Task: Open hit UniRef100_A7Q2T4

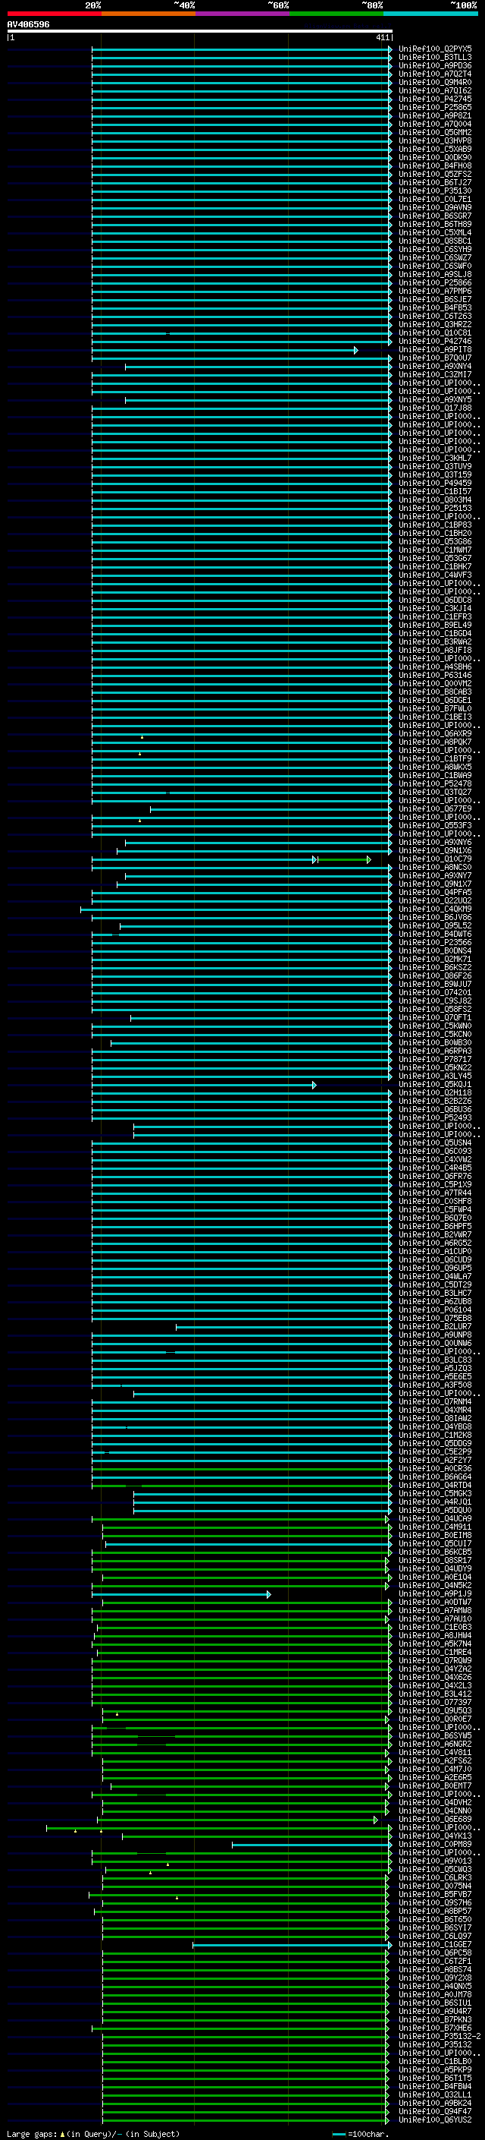Action: (435, 74)
